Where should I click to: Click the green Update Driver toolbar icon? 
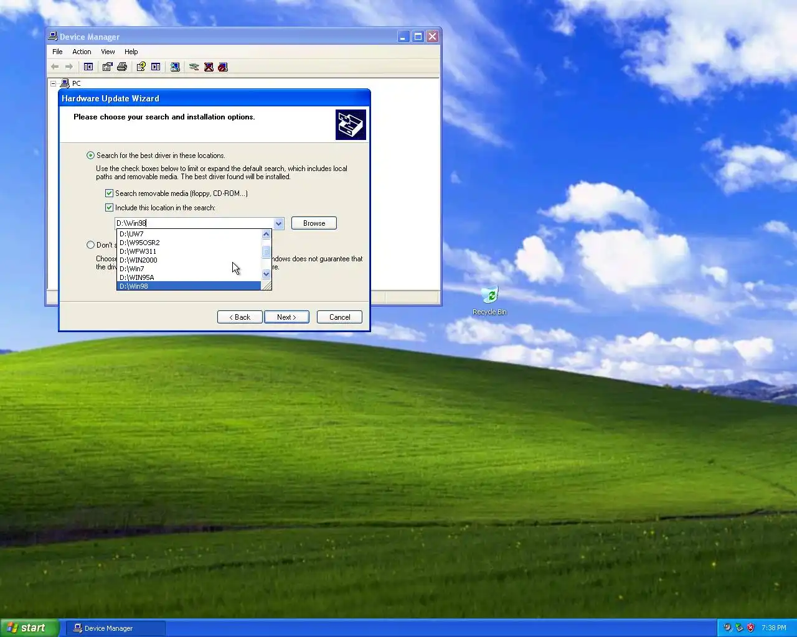click(x=194, y=67)
